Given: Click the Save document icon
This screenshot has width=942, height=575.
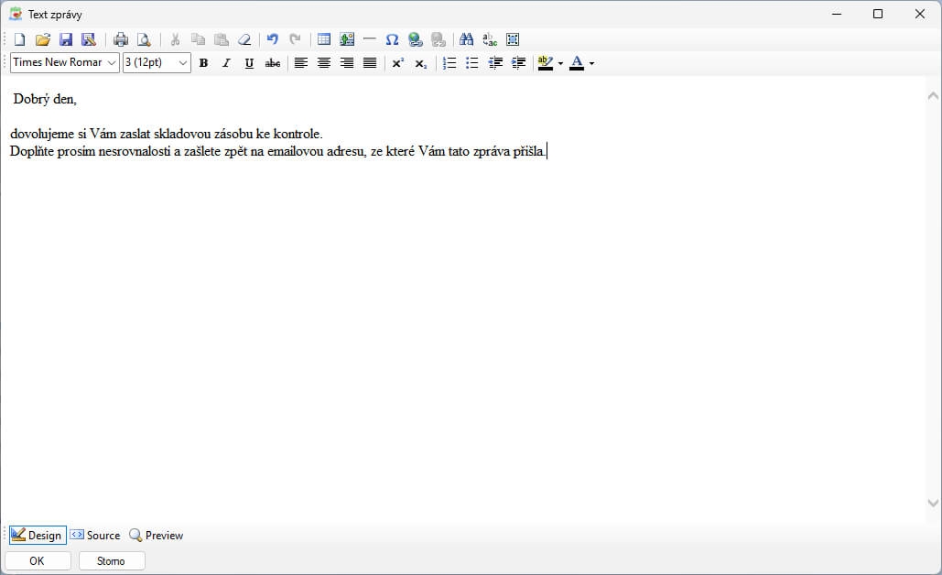Looking at the screenshot, I should 66,39.
